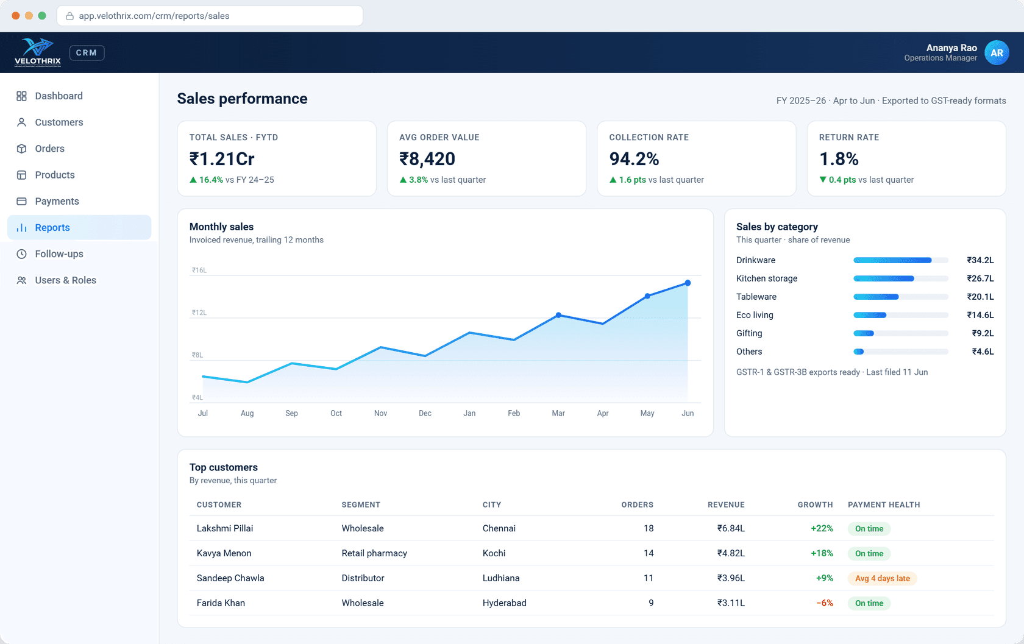Click the Customers person icon

point(21,122)
